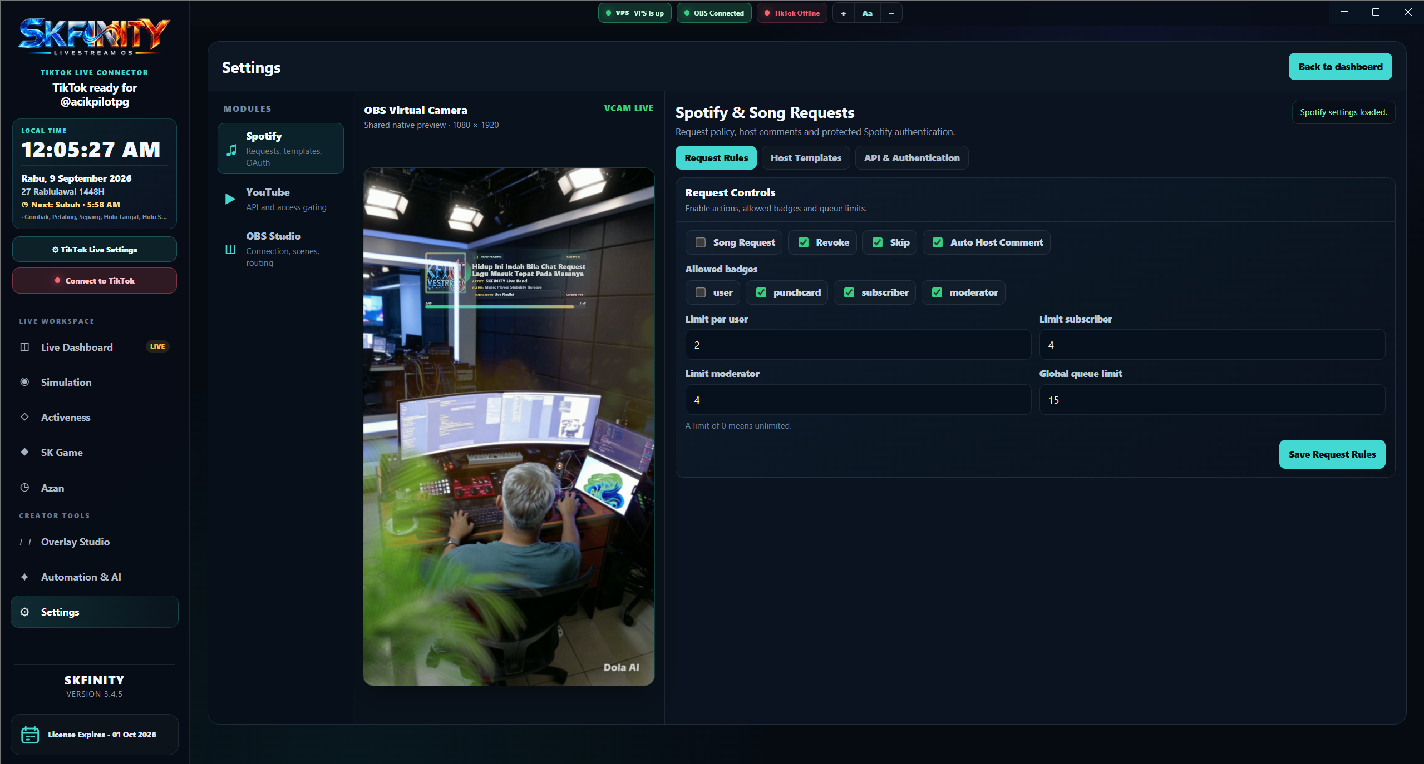Open the Host Templates tab
Screen dimensions: 1424x764
[806, 158]
